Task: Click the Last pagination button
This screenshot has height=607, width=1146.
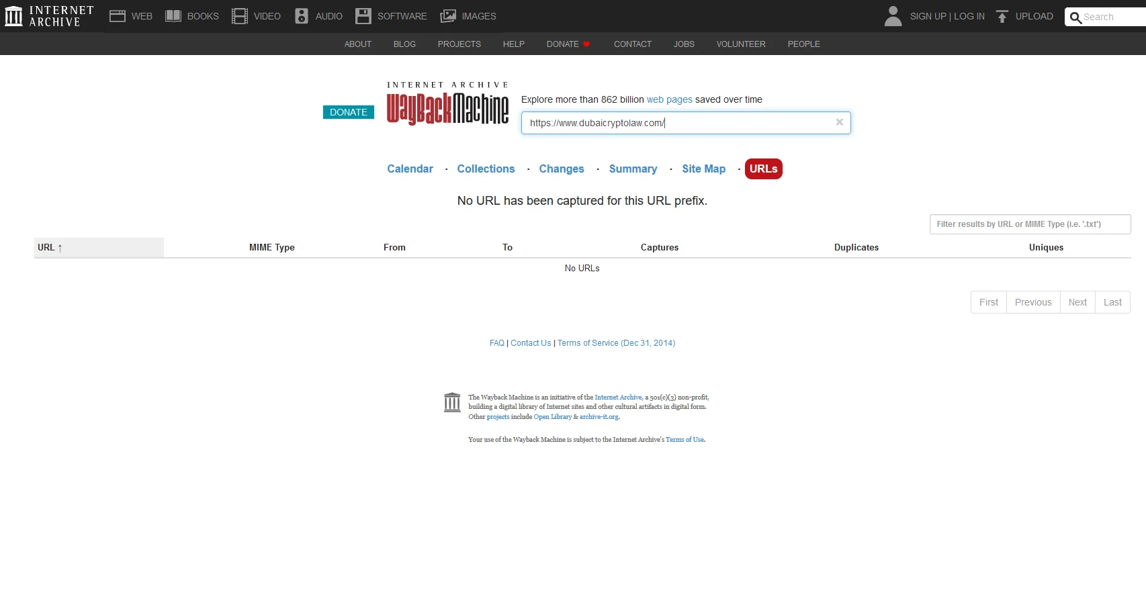Action: [x=1112, y=302]
